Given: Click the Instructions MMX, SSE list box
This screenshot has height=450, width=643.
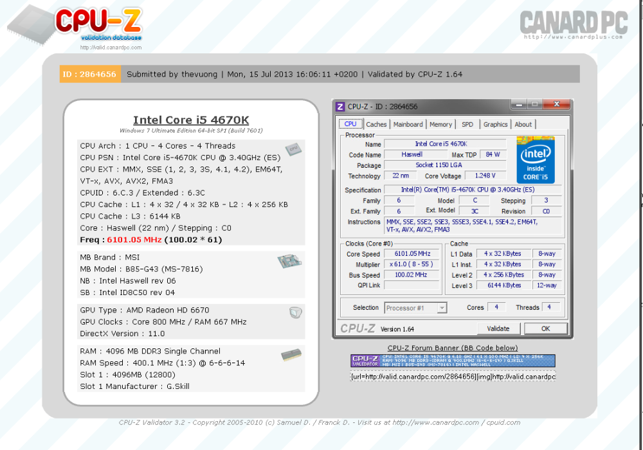Looking at the screenshot, I should [x=473, y=226].
